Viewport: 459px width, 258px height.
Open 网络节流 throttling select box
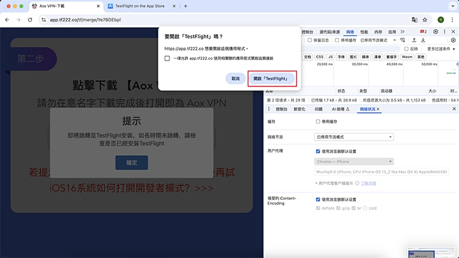click(x=354, y=137)
